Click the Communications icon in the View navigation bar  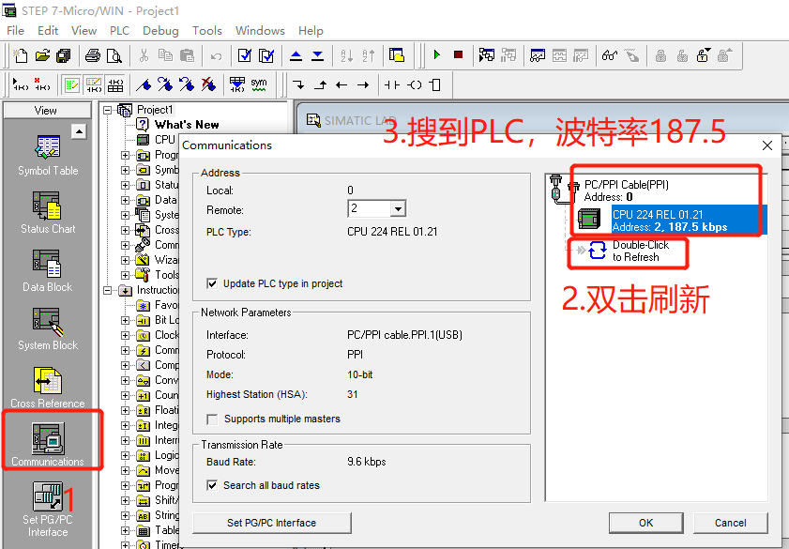(x=48, y=446)
